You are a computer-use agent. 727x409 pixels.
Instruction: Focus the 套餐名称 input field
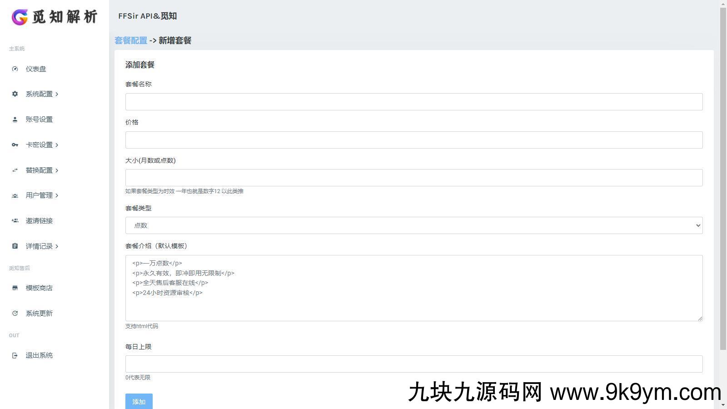tap(413, 102)
